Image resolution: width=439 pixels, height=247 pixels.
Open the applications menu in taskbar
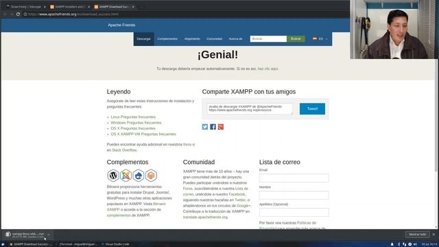(3, 244)
